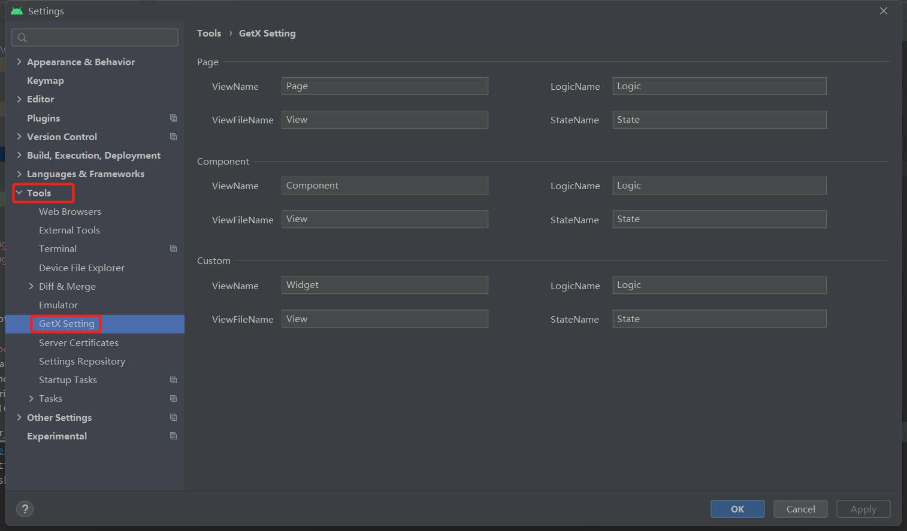Expand the Diff & Merge node
The image size is (907, 531).
(x=31, y=286)
